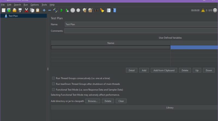Start test with no pauses icon

point(67,10)
